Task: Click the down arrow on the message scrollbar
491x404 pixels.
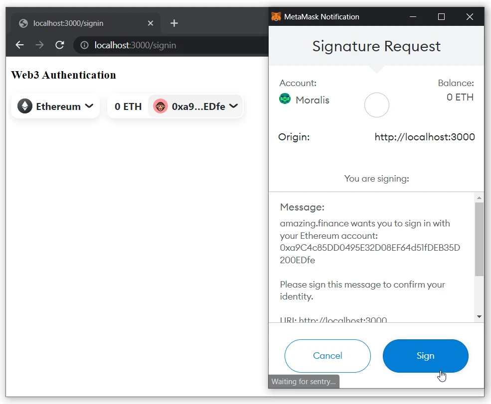Action: click(479, 316)
